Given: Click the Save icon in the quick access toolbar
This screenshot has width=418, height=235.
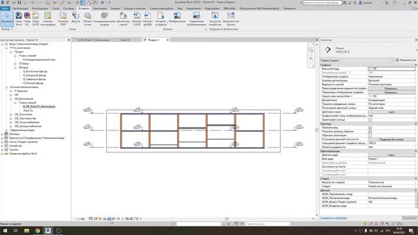Looking at the screenshot, I should point(19,3).
